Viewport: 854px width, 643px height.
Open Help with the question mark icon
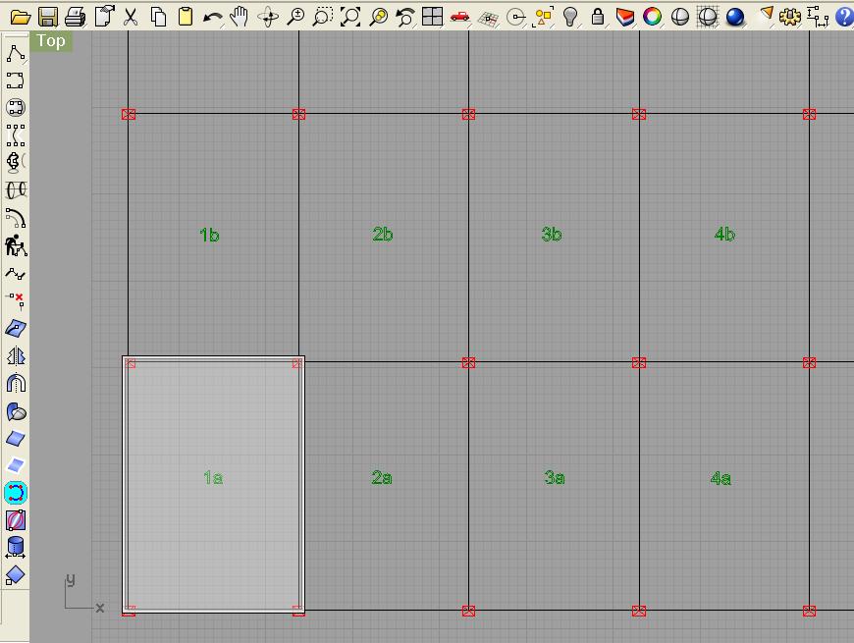[844, 17]
